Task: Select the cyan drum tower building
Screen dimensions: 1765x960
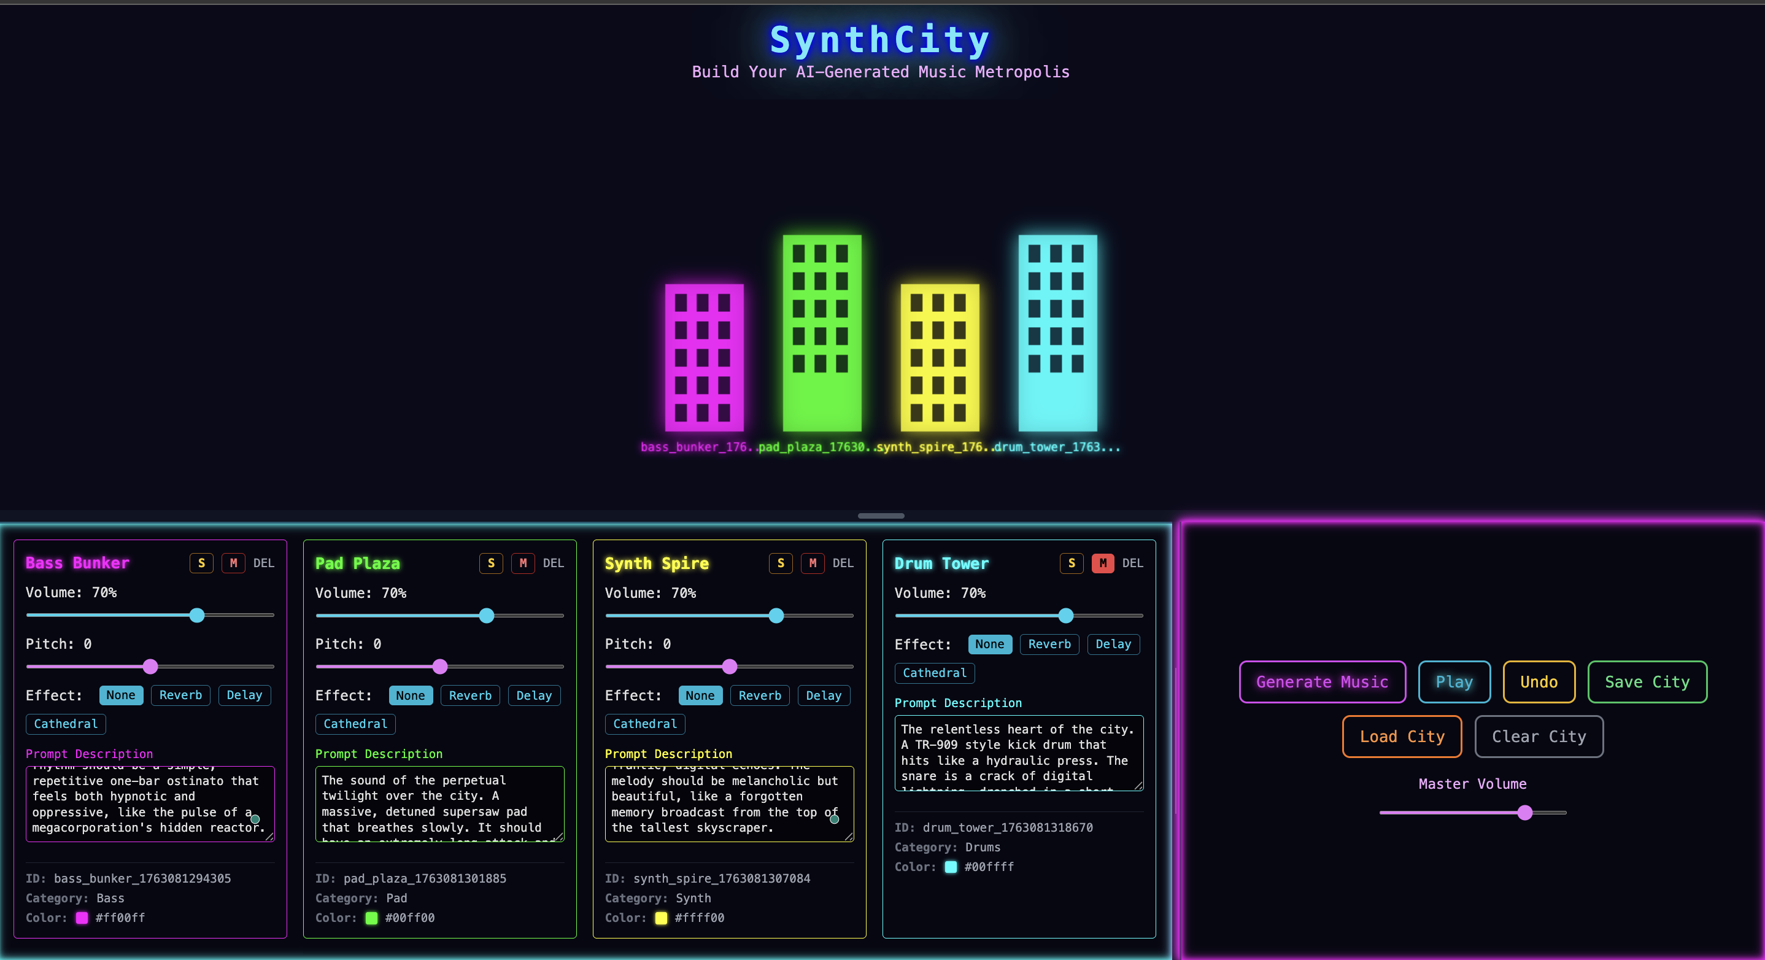Action: coord(1057,333)
